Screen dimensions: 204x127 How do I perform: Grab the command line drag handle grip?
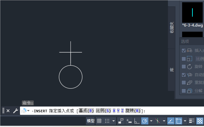(4, 111)
